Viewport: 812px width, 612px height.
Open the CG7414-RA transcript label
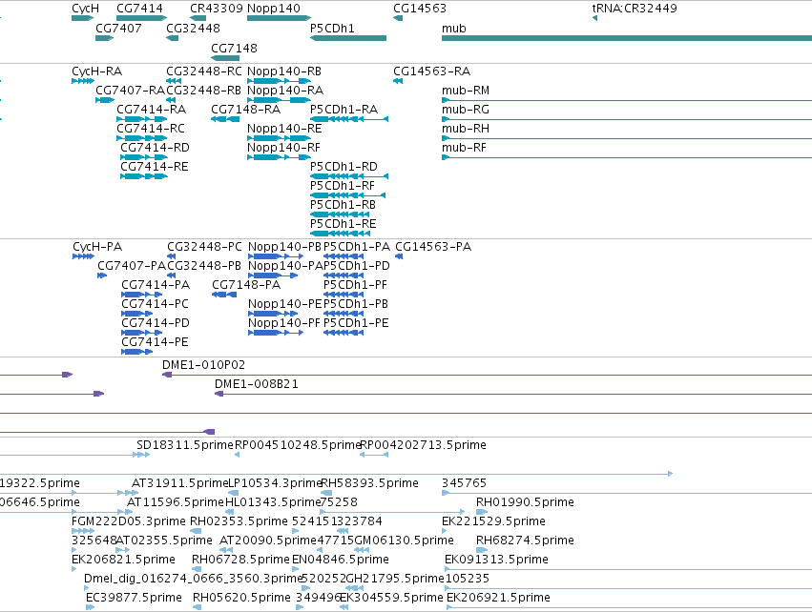[x=151, y=110]
